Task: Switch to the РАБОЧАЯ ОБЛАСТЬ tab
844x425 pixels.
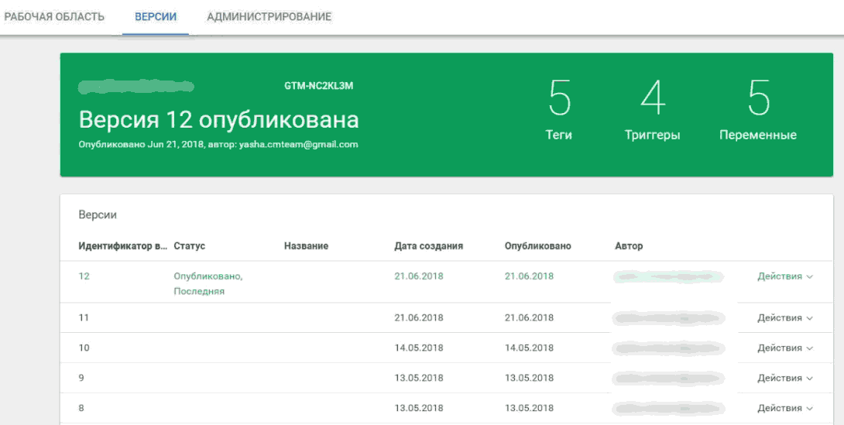Action: click(54, 17)
